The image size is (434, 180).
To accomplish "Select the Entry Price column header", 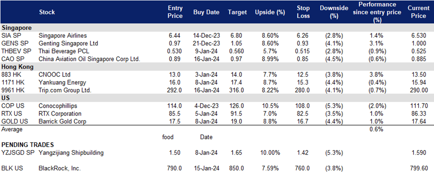I will click(x=175, y=12).
